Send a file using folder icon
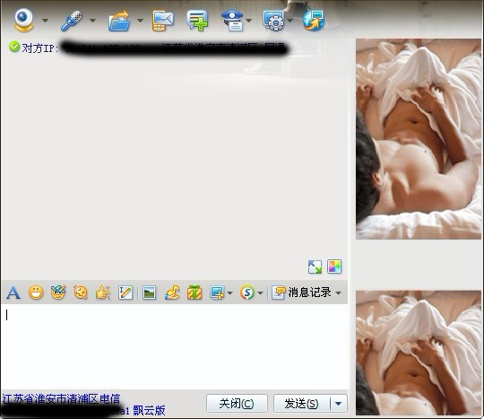Viewport: 484px width, 419px height. [x=119, y=21]
